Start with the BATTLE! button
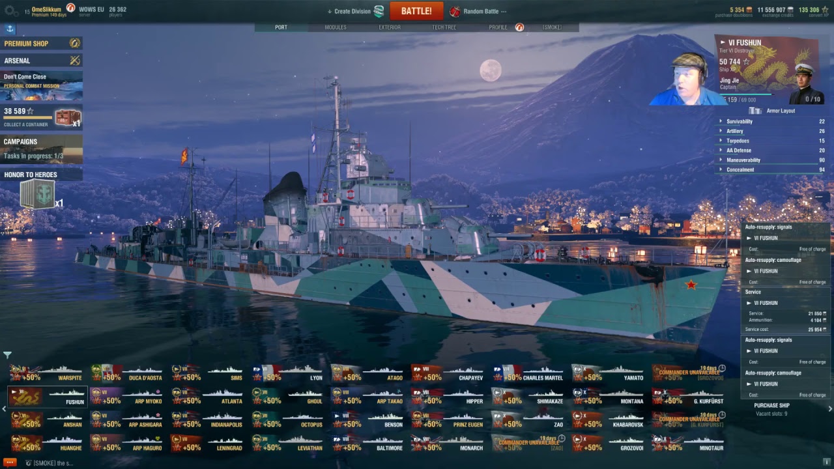Image resolution: width=834 pixels, height=469 pixels. 416,11
